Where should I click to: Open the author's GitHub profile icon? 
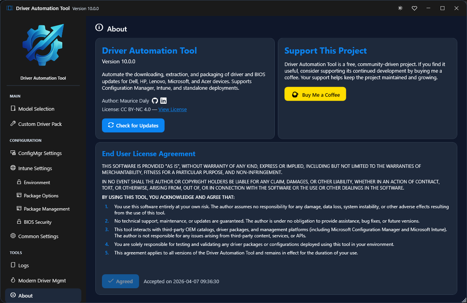click(155, 101)
